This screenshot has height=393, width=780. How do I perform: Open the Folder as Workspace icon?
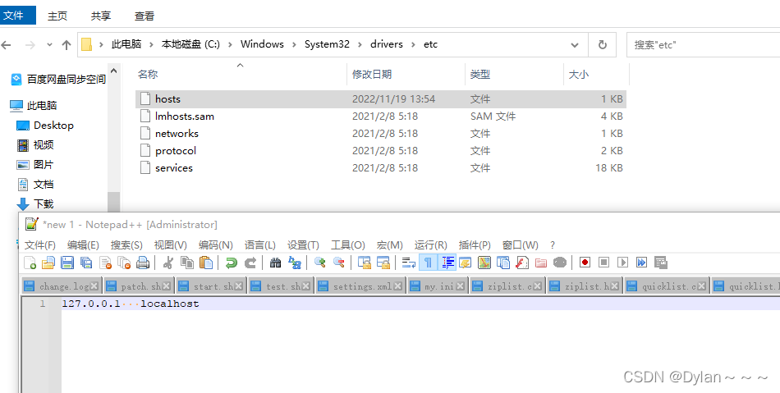tap(541, 263)
